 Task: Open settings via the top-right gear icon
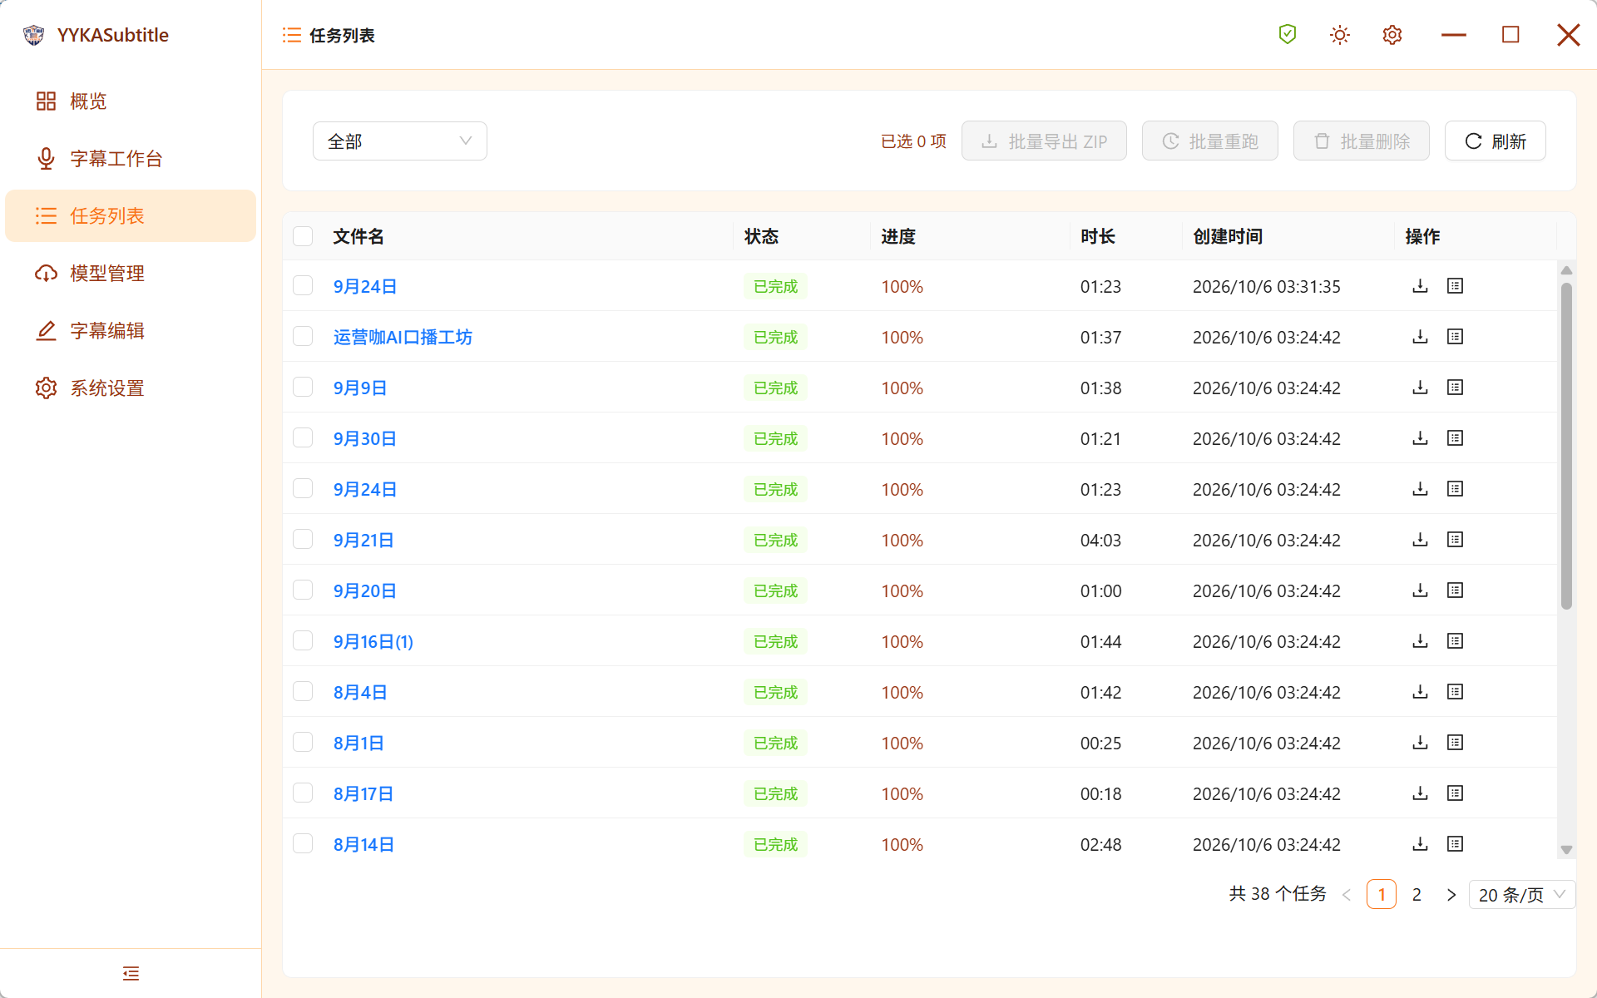[x=1392, y=35]
